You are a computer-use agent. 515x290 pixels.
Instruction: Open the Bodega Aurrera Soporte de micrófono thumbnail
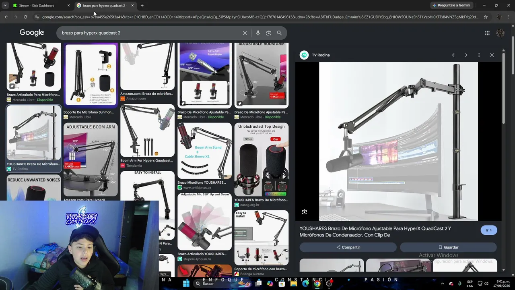click(262, 238)
